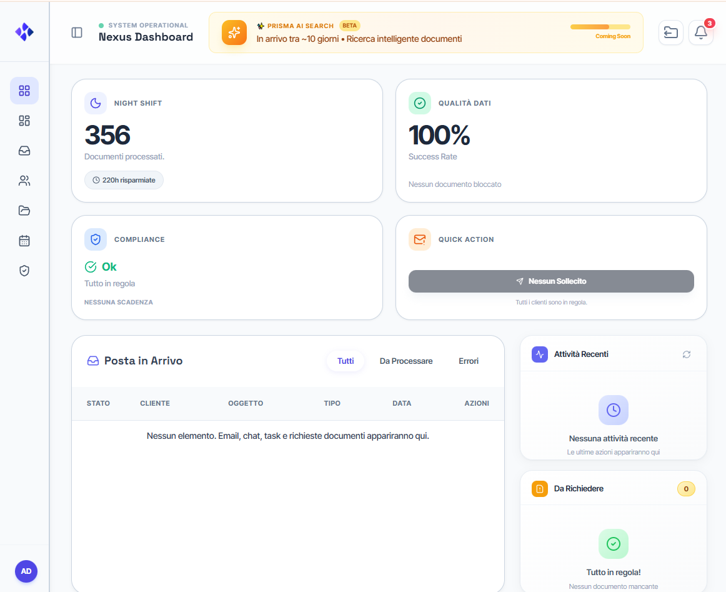Screen dimensions: 726x592
Task: Select the clients people icon in sidebar
Action: tap(24, 181)
